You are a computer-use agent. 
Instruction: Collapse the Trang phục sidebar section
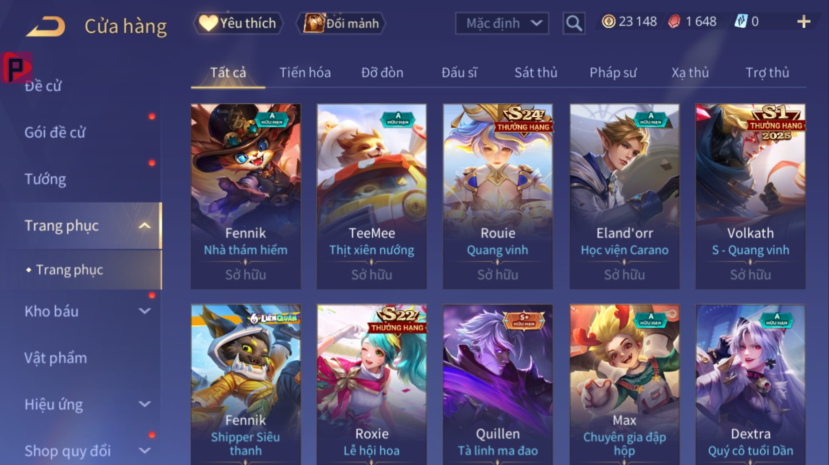click(144, 226)
